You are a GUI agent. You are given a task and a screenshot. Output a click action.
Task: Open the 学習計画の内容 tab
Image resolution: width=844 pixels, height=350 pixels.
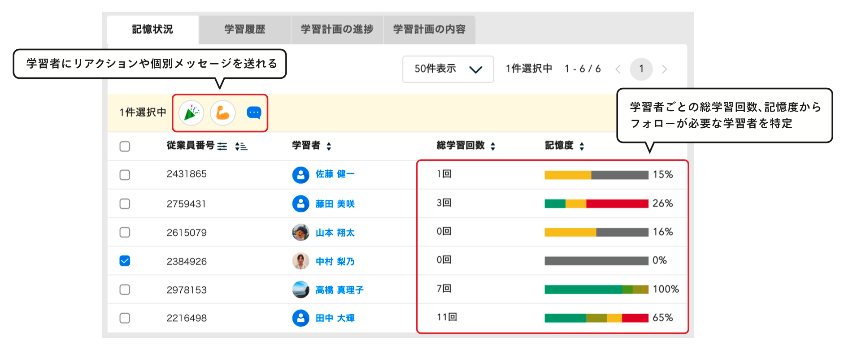[x=430, y=30]
